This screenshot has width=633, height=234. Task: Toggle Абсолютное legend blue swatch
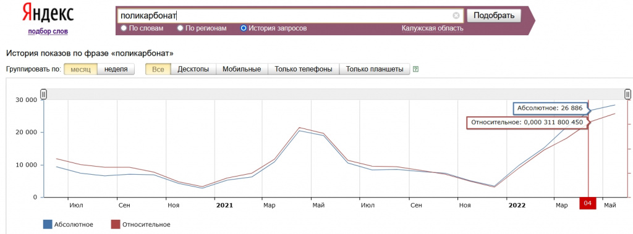coord(47,224)
